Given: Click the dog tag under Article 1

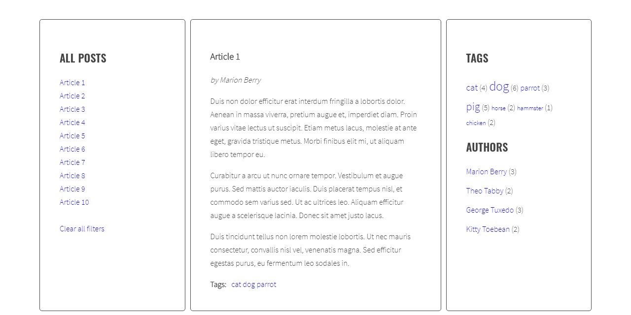Looking at the screenshot, I should 248,284.
